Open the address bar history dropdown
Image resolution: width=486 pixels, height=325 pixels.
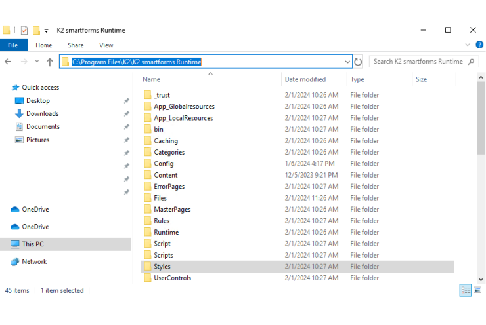347,62
